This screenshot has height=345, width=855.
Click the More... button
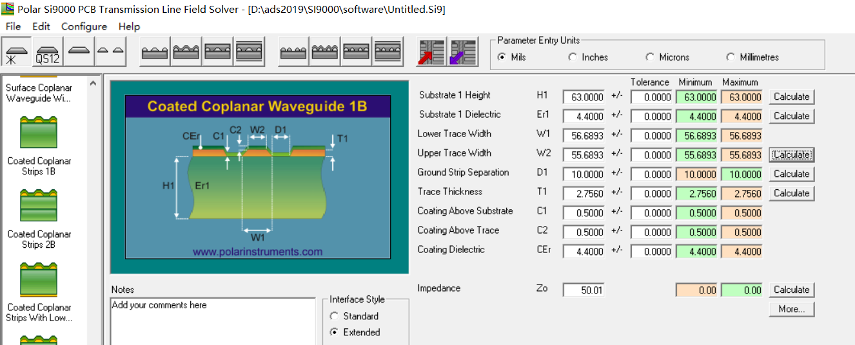click(791, 310)
